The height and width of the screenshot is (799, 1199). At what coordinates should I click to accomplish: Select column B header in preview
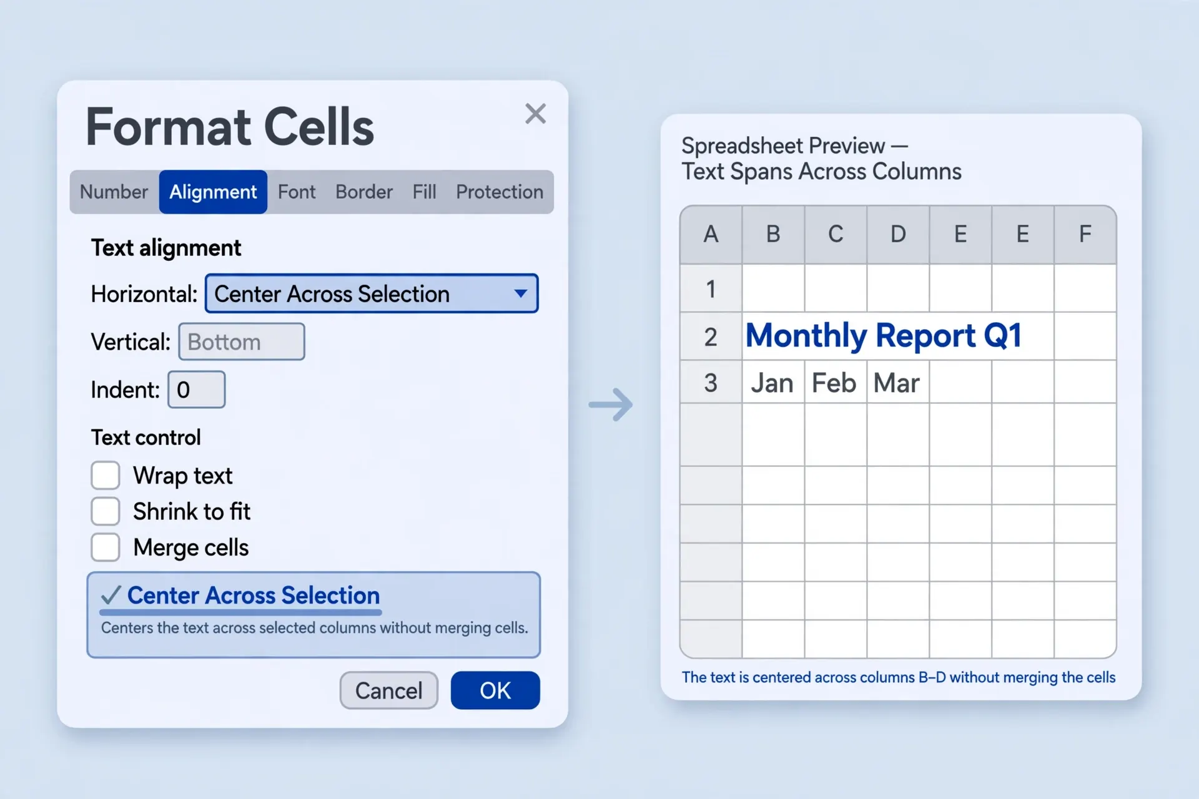pos(773,235)
